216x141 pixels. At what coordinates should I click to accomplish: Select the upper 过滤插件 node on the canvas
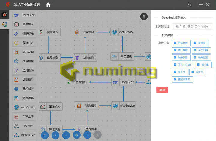click(85, 57)
